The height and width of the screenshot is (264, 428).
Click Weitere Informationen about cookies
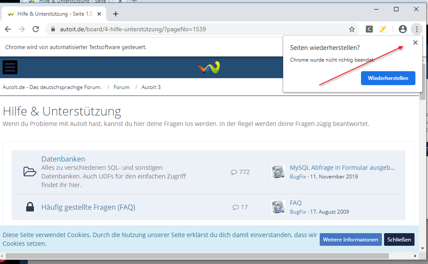(x=351, y=240)
